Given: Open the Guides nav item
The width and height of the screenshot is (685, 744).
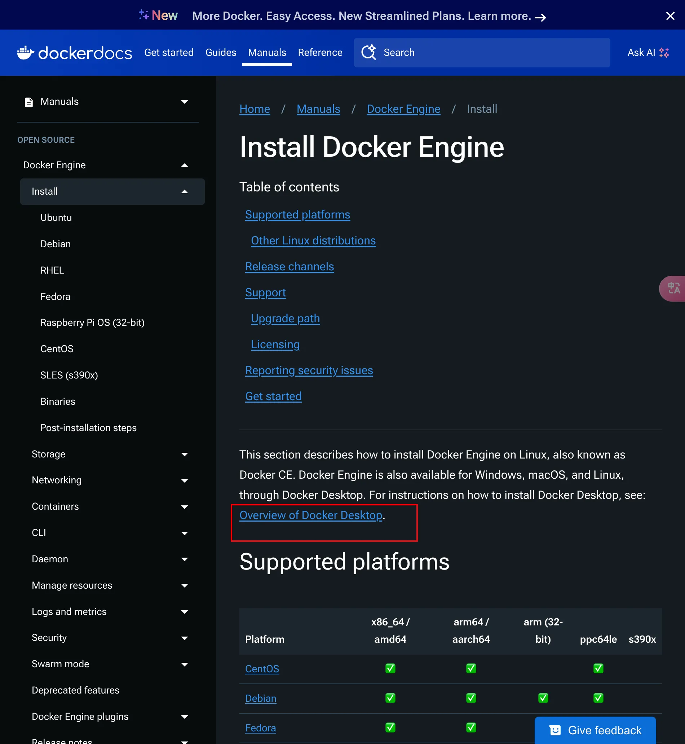Looking at the screenshot, I should click(221, 53).
